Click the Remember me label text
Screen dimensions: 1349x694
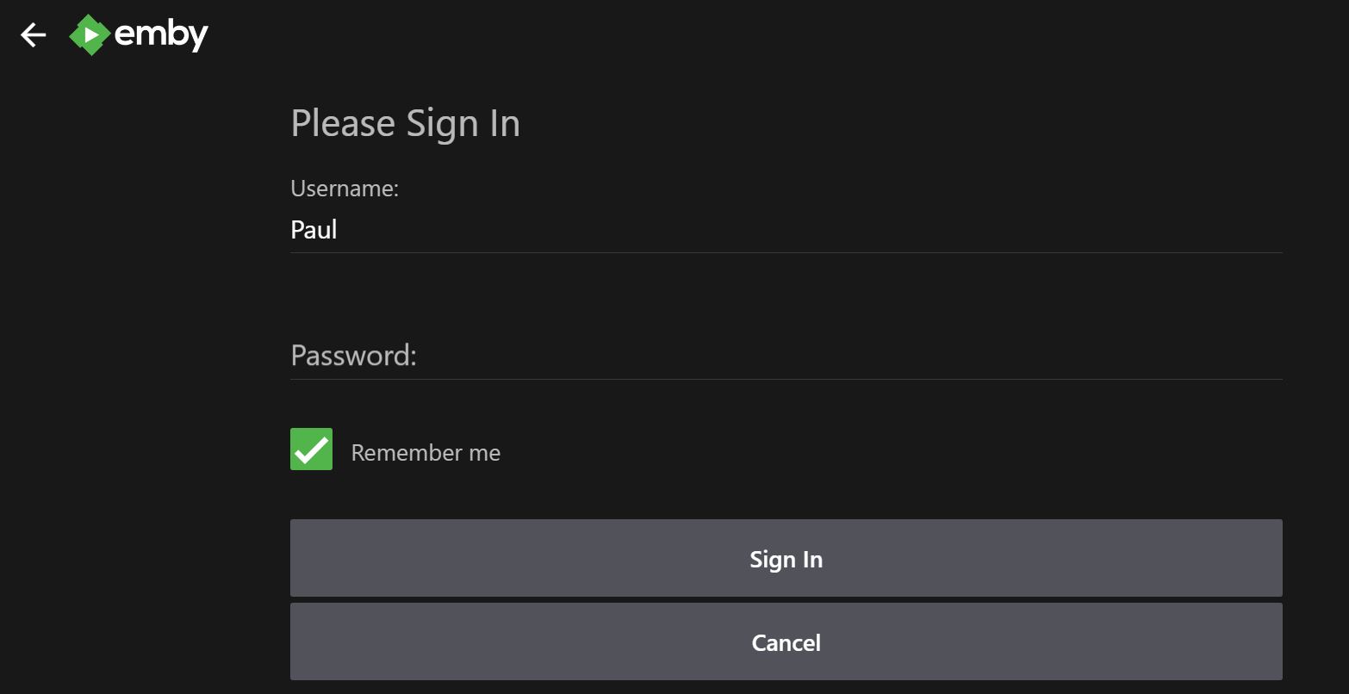[x=425, y=452]
